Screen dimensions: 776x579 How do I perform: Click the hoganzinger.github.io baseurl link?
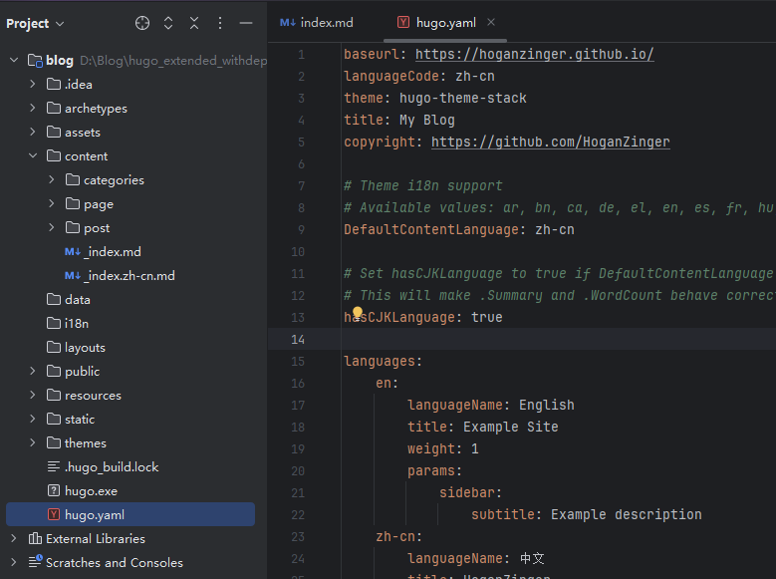pyautogui.click(x=534, y=55)
